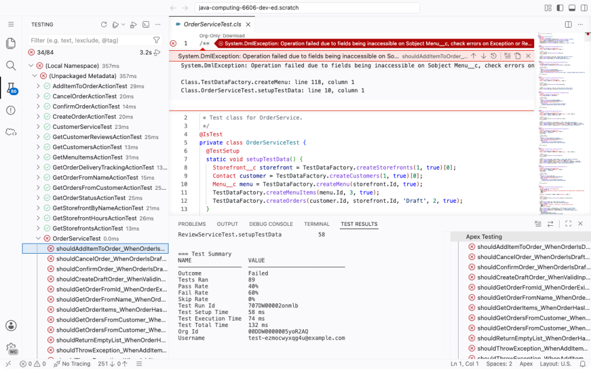Select the Testing beaker icon with badge
591x369 pixels.
[11, 88]
